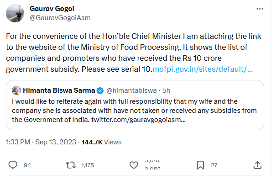Click the @himantabiswa handle
The width and height of the screenshot is (277, 180).
[x=131, y=90]
